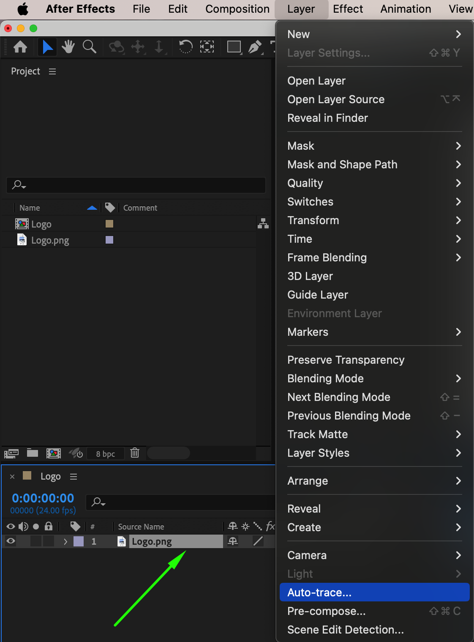Hide the Logo.png layer with its eye icon
The image size is (474, 642).
coord(11,541)
